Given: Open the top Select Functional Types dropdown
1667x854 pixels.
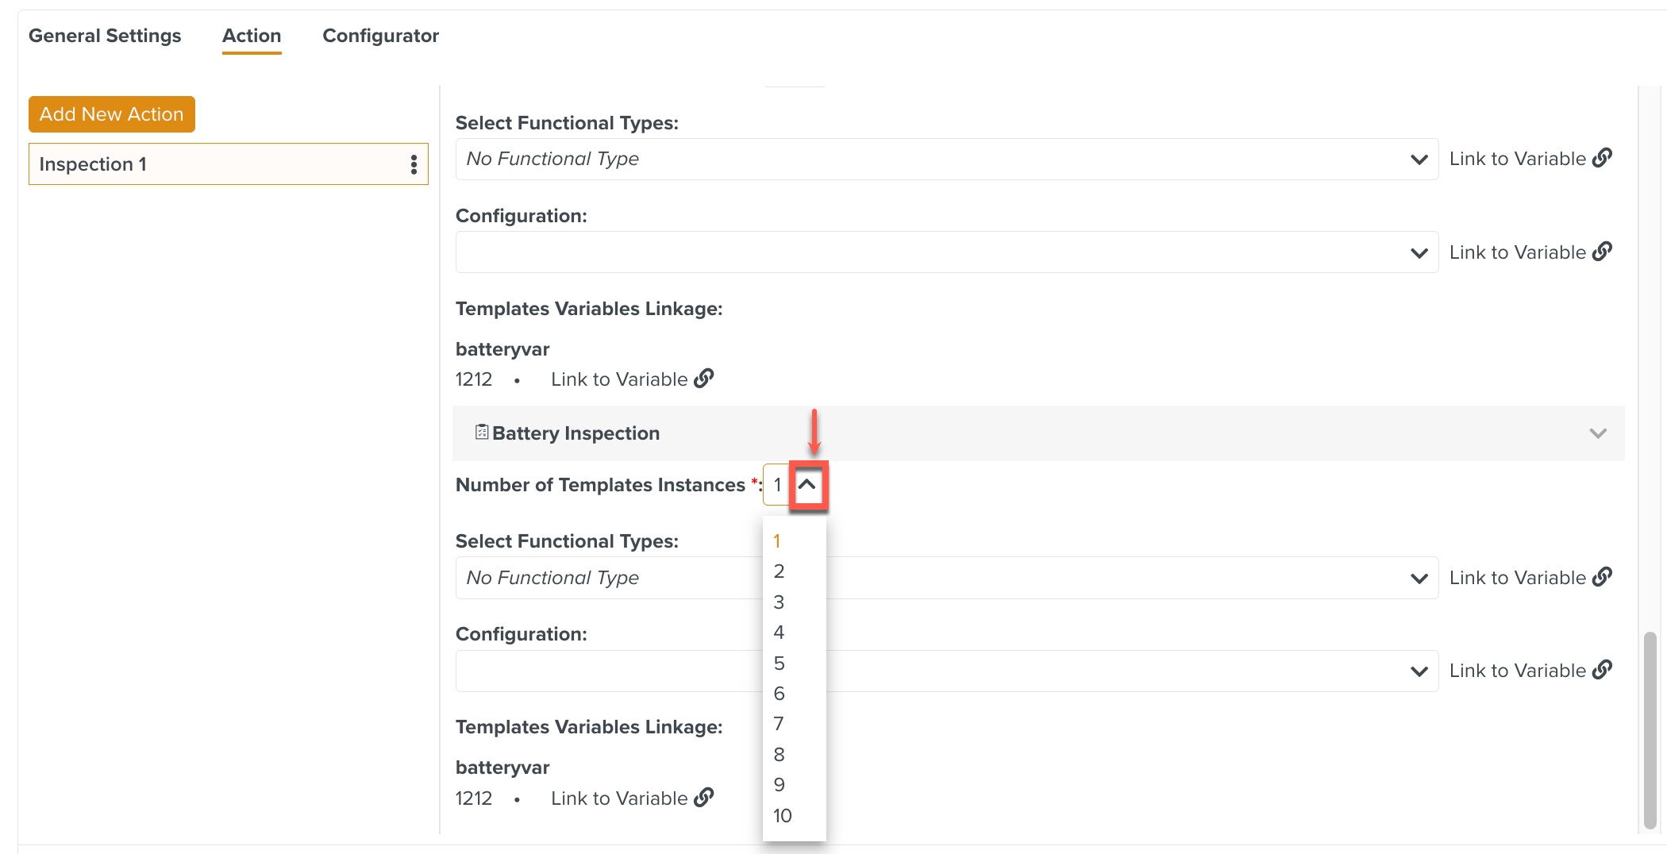Looking at the screenshot, I should [1419, 160].
